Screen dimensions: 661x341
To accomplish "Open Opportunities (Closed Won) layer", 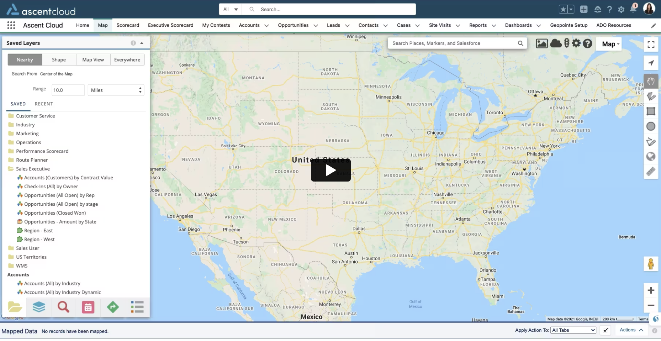I will point(55,213).
